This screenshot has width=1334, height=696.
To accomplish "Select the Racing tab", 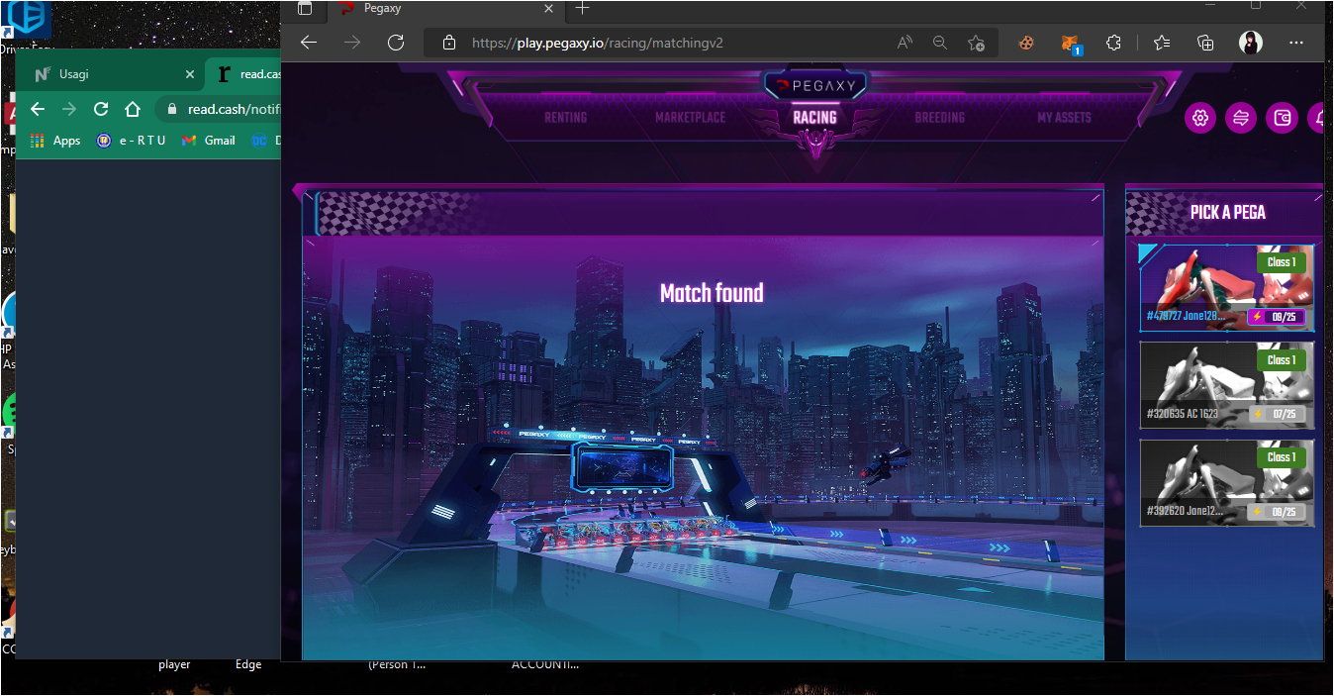I will pyautogui.click(x=814, y=117).
